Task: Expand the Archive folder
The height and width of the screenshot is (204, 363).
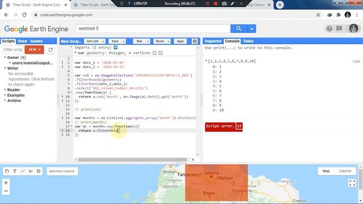Action: coord(5,101)
